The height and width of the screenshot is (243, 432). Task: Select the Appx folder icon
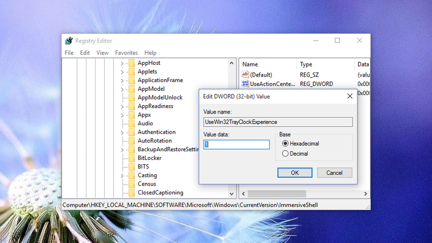click(x=132, y=115)
